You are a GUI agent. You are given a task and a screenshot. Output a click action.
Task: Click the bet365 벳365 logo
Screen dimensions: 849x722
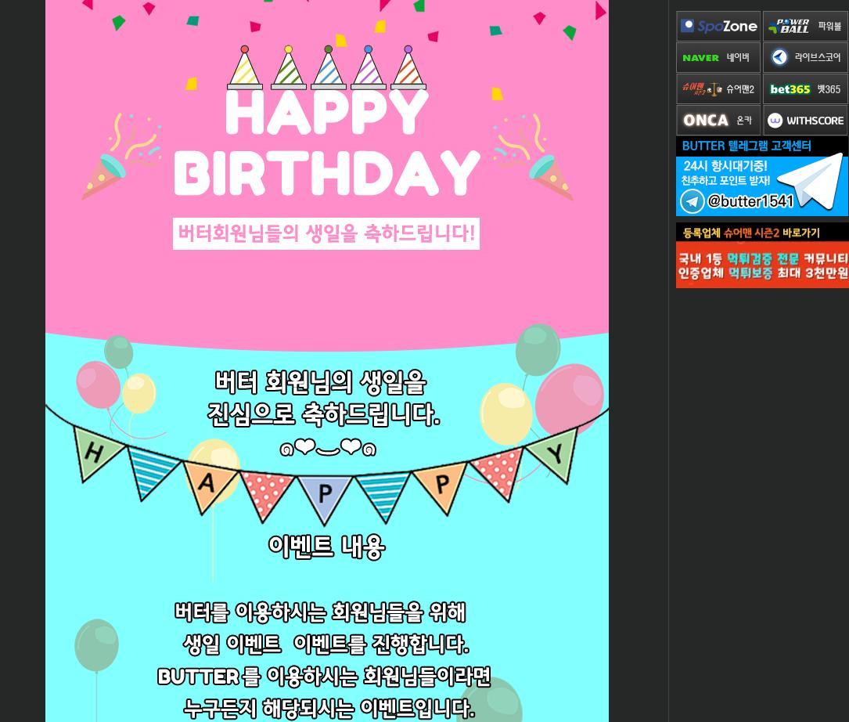[x=804, y=89]
